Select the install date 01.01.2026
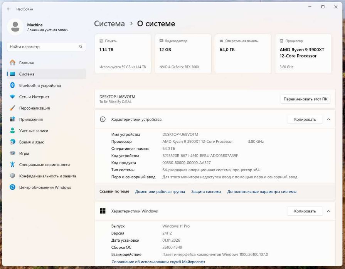Viewport: 345px width, 269px height. point(171,240)
